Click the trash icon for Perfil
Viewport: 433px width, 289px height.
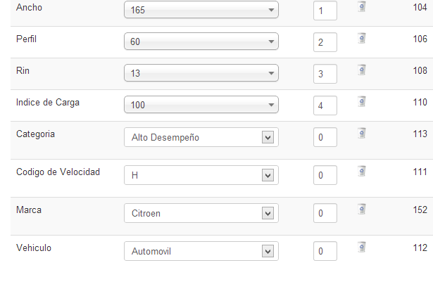click(362, 39)
